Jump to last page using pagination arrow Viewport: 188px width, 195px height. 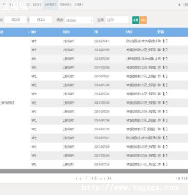click(105, 179)
